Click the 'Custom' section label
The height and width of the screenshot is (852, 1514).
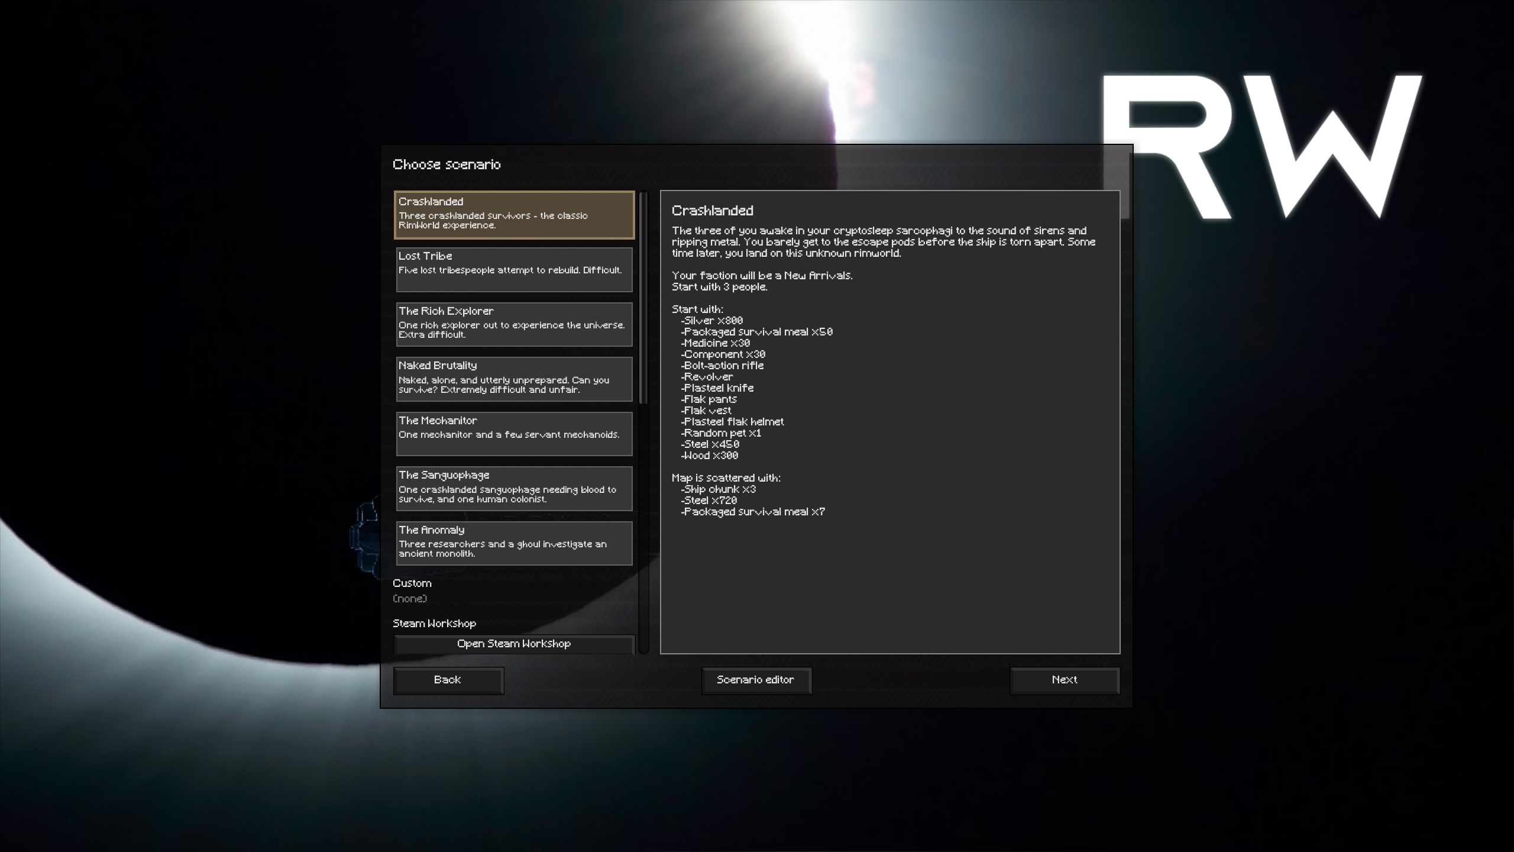tap(412, 583)
